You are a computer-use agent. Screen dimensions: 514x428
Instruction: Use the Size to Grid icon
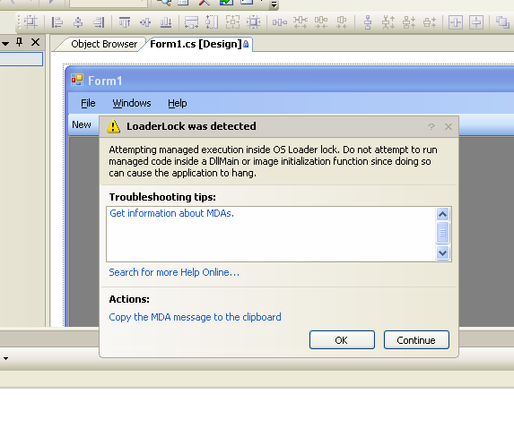(x=253, y=22)
